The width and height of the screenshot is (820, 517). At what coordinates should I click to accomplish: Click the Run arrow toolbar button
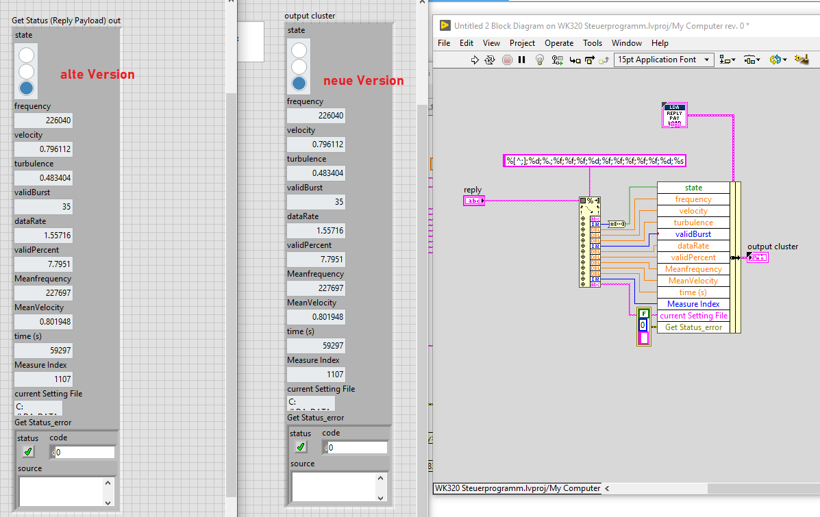tap(475, 60)
